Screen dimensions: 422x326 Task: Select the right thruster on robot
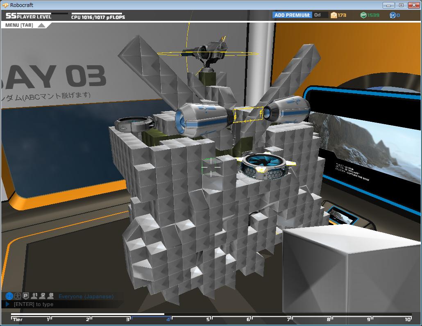coord(287,110)
